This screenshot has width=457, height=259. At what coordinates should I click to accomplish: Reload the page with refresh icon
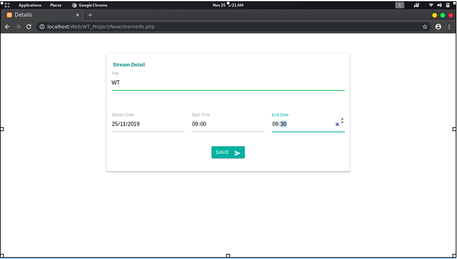coord(29,27)
